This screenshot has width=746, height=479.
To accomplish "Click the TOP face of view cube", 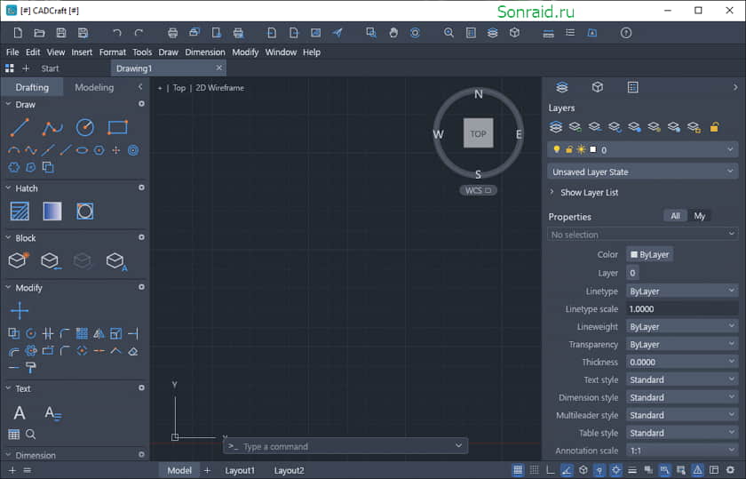I will [x=478, y=133].
